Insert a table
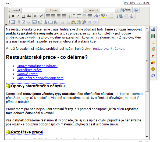The width and height of the screenshot is (160, 142). click(x=13, y=22)
